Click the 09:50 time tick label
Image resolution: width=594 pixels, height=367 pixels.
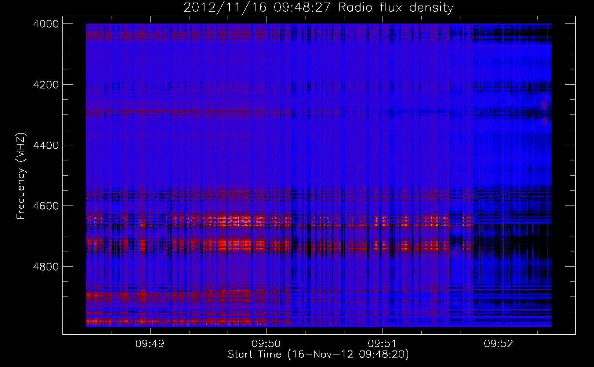pyautogui.click(x=266, y=344)
